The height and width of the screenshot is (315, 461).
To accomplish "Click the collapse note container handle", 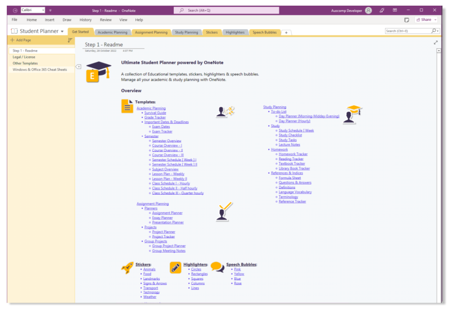I will (79, 67).
